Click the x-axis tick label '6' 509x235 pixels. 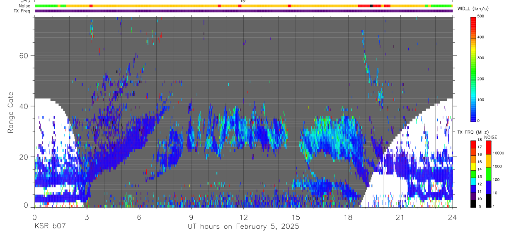point(139,218)
